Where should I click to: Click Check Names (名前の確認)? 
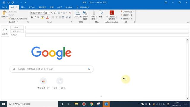85,15
